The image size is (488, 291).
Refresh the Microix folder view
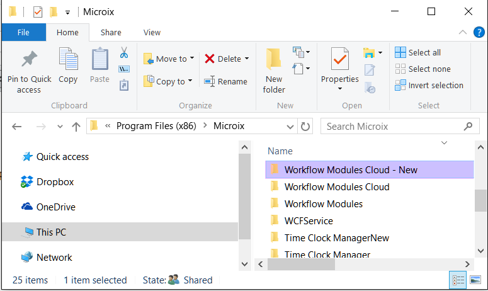305,127
